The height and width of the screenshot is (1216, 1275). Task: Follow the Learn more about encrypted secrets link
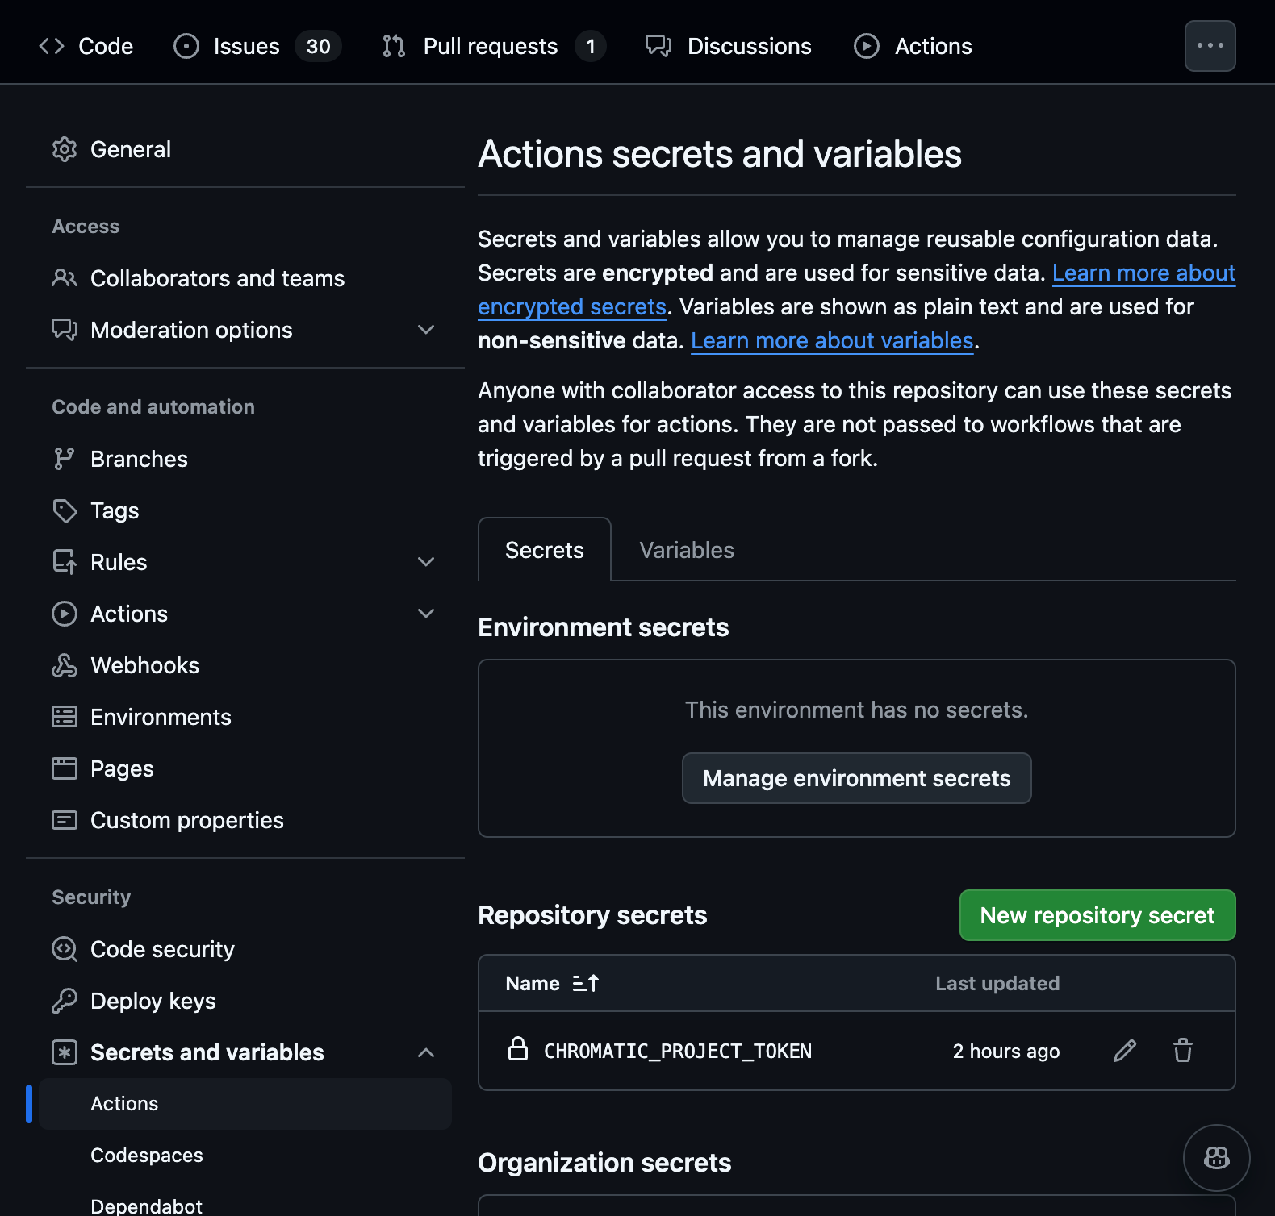click(x=1143, y=273)
